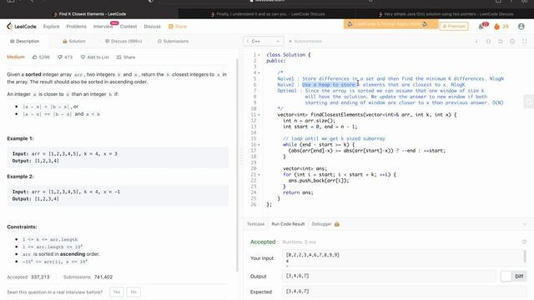The height and width of the screenshot is (300, 534).
Task: Fold the while loop at line 16
Action: click(x=259, y=144)
